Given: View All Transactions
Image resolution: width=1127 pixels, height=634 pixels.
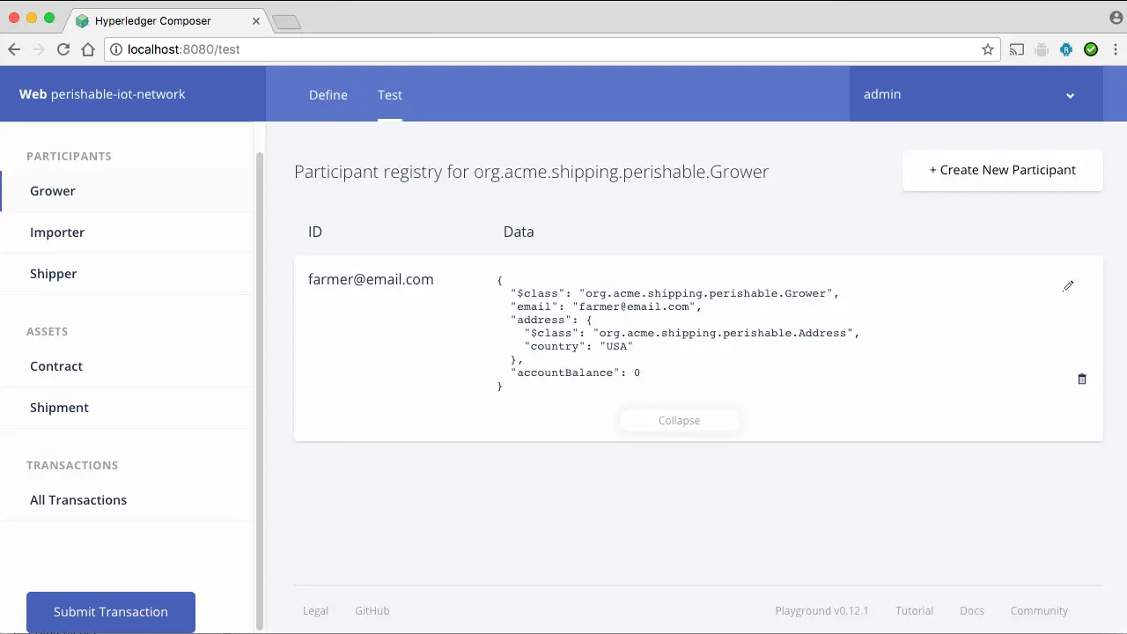Looking at the screenshot, I should tap(127, 500).
